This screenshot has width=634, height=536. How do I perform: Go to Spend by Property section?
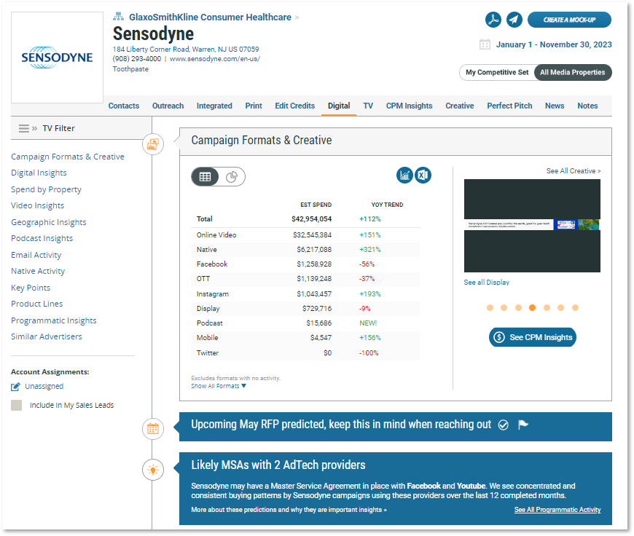(46, 189)
